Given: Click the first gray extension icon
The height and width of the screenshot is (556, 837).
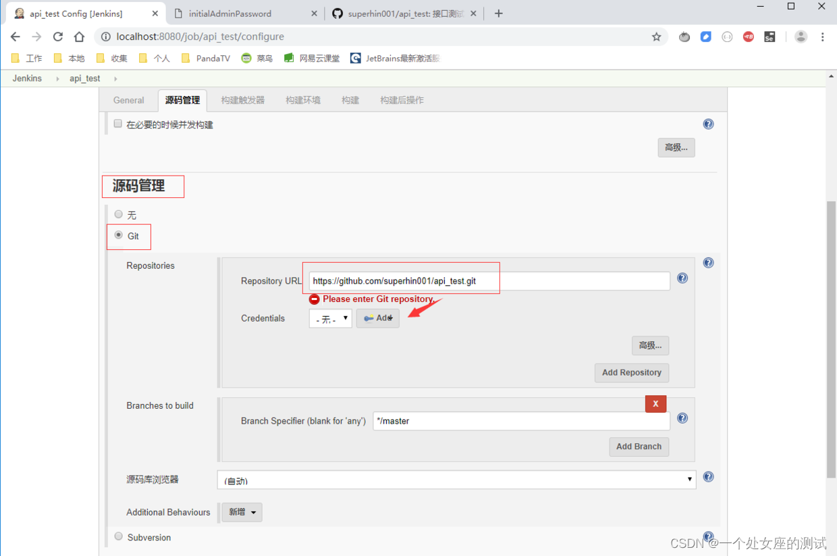Looking at the screenshot, I should pos(684,37).
